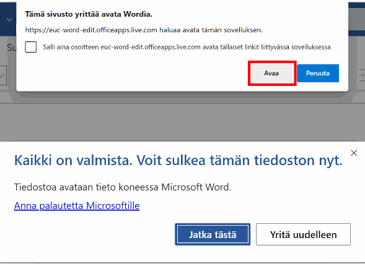Image resolution: width=365 pixels, height=264 pixels.
Task: Click the 'Jatka tästä' button
Action: (x=213, y=234)
